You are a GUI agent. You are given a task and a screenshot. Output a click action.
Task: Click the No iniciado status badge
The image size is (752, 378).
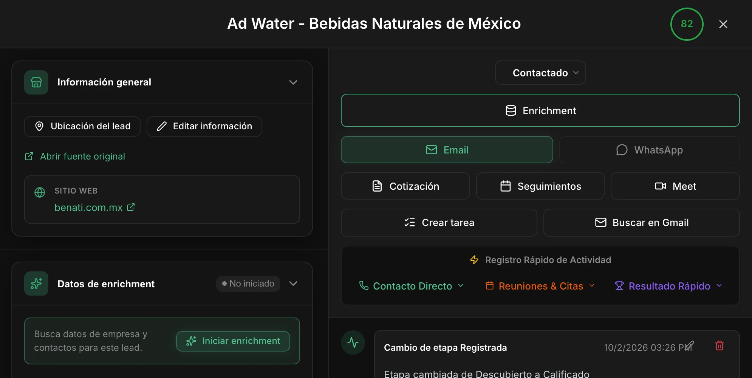coord(248,283)
